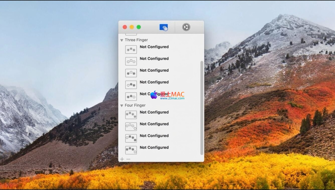
Task: Collapse the Three Finger section
Action: pyautogui.click(x=122, y=40)
